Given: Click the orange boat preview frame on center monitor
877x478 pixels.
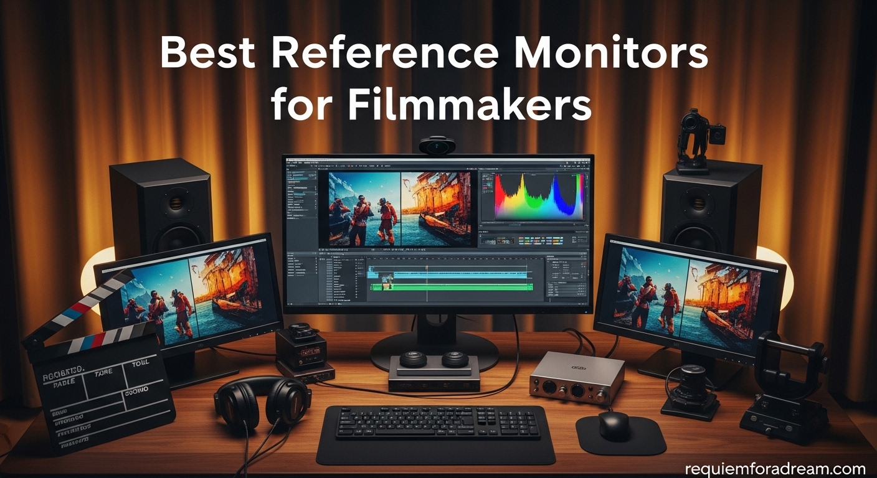Looking at the screenshot, I should [x=436, y=209].
